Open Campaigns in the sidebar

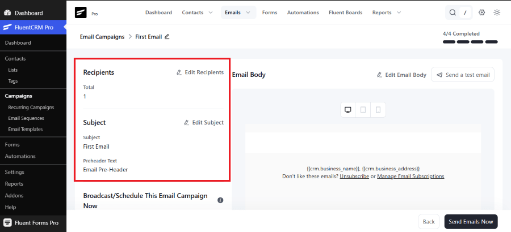coord(18,96)
